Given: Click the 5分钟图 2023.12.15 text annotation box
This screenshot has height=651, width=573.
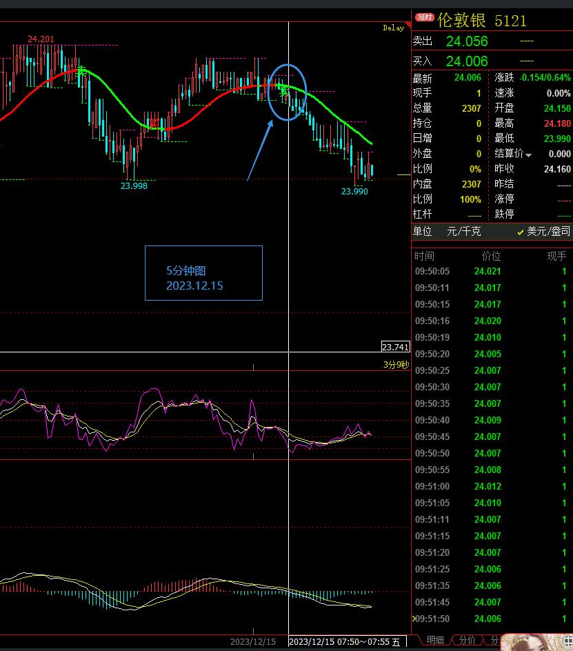Looking at the screenshot, I should 203,273.
